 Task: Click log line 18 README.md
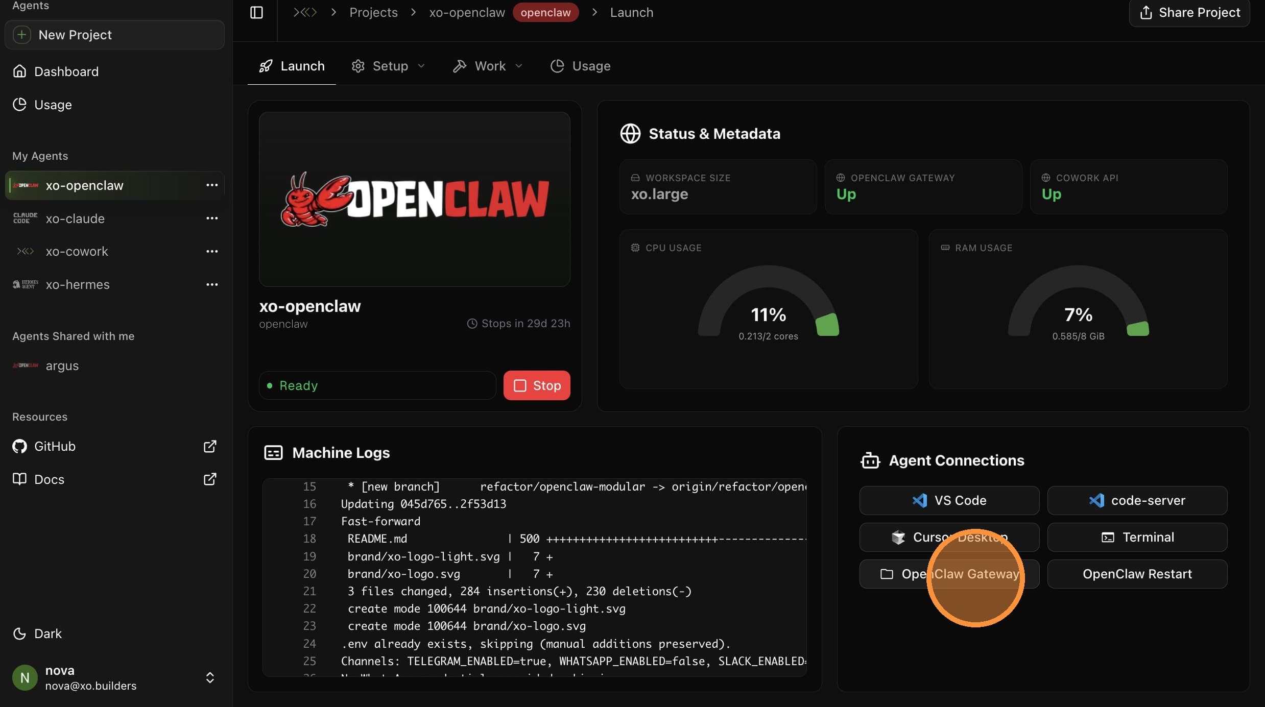(535, 539)
